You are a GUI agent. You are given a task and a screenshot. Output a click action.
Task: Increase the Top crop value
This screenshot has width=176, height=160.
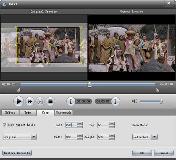click(x=112, y=123)
